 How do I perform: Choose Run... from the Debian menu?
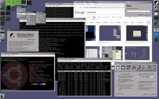coord(21,11)
